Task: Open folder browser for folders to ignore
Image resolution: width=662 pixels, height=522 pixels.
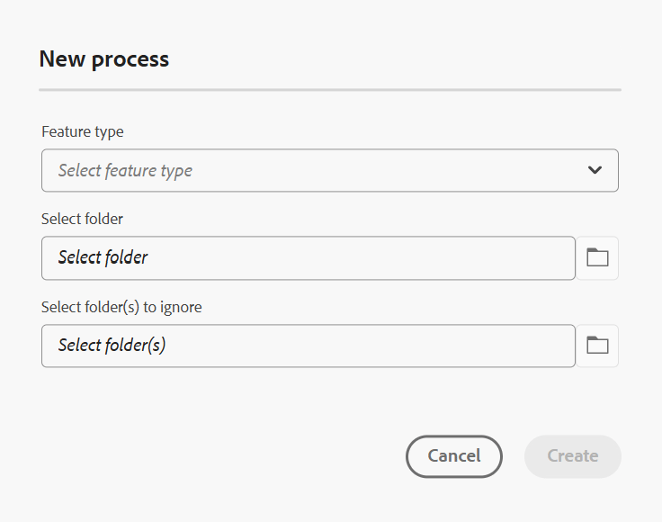Action: tap(597, 346)
